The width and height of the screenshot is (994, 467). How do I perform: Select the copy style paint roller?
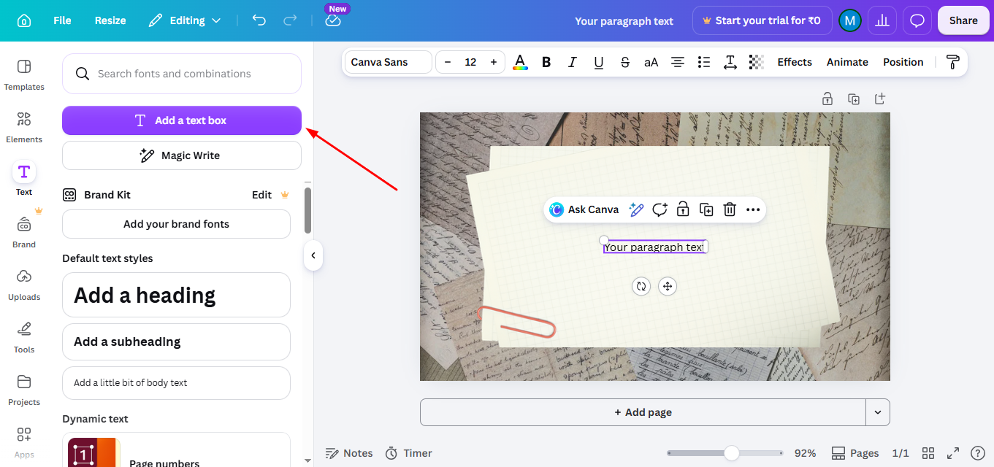(x=952, y=62)
